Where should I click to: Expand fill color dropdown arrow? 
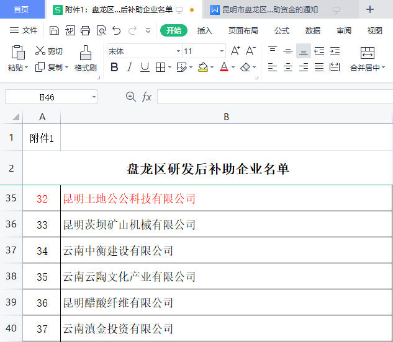click(212, 68)
